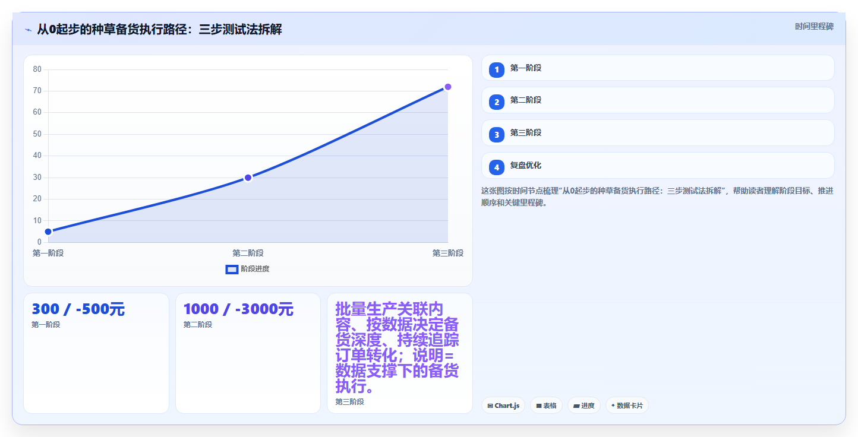Open the 第二阶段 step row
Viewport: 858px width, 437px height.
pos(658,100)
